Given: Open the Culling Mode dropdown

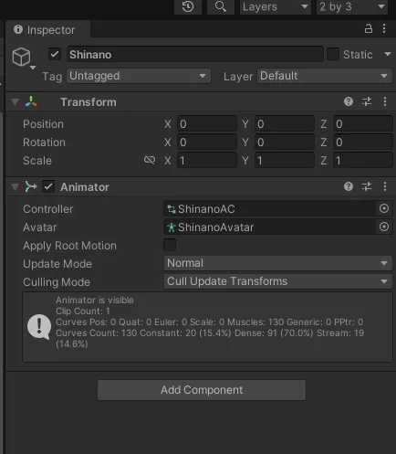Looking at the screenshot, I should coord(278,281).
